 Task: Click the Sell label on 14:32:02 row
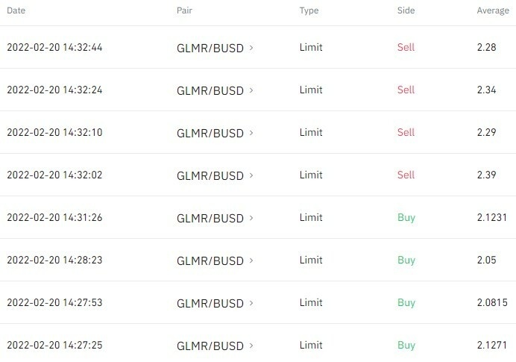[406, 175]
